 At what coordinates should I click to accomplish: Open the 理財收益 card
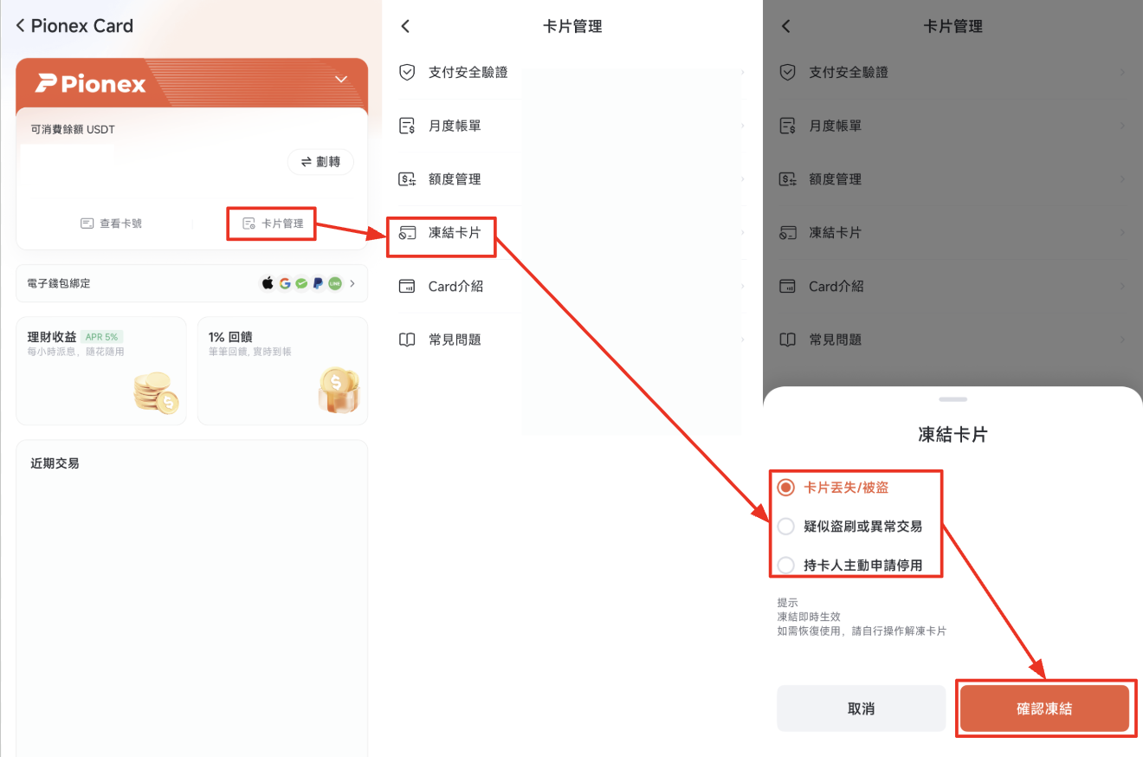tap(101, 371)
